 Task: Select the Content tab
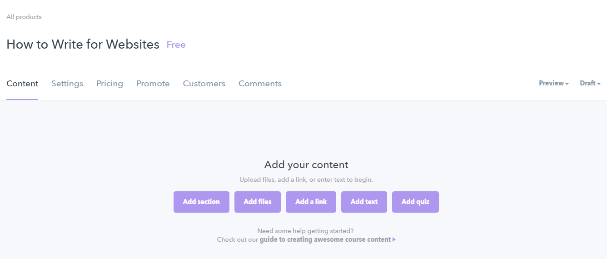tap(22, 84)
